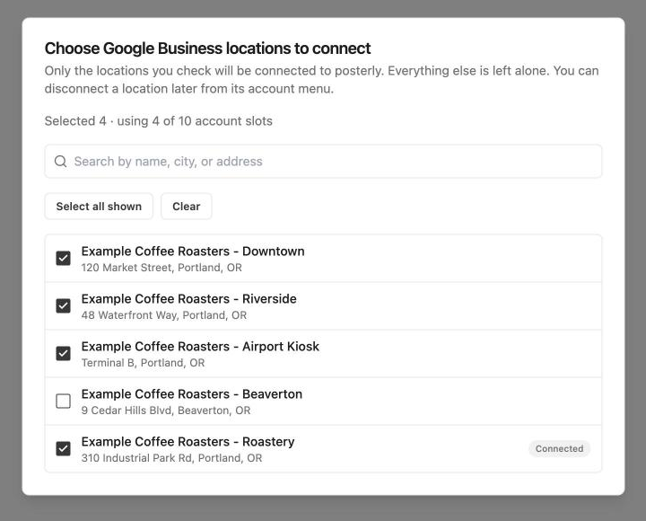This screenshot has width=646, height=521.
Task: Click address "120 Market Street, Portland, OR"
Action: point(161,268)
